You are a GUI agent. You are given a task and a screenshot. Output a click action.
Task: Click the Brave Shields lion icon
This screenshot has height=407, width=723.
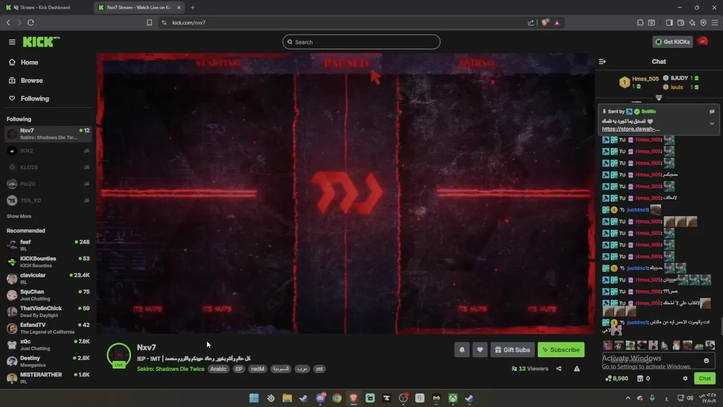545,23
